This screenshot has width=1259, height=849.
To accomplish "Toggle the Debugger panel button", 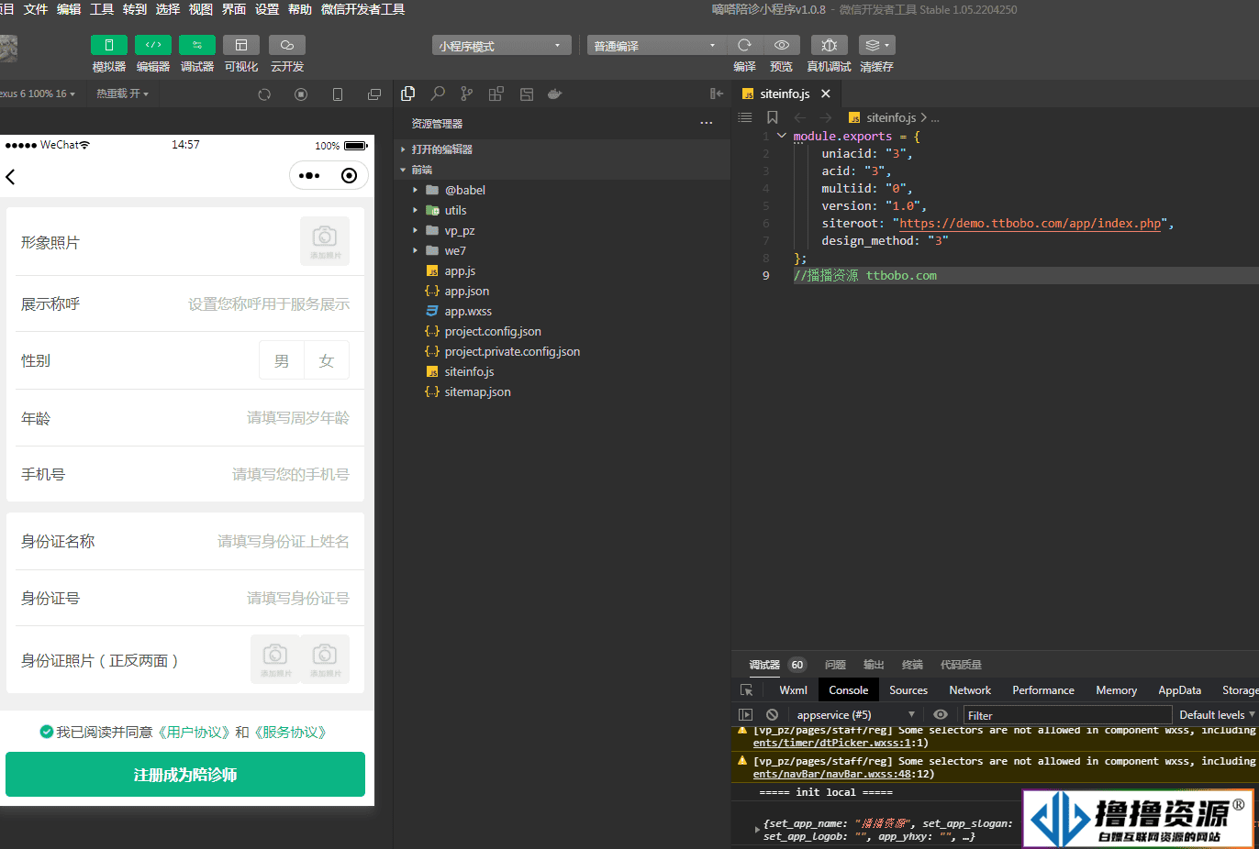I will [x=197, y=45].
